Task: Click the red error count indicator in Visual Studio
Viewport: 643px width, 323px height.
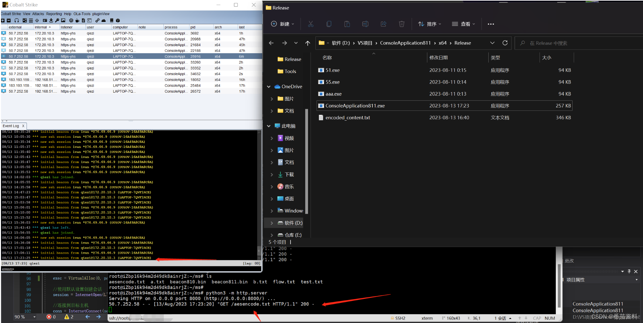Action: click(x=51, y=317)
